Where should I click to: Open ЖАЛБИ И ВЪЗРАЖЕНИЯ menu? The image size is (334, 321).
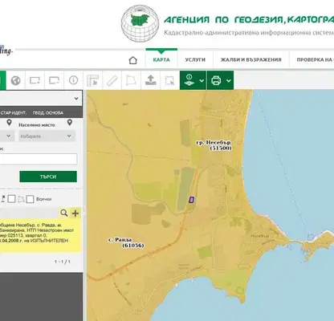pos(251,59)
